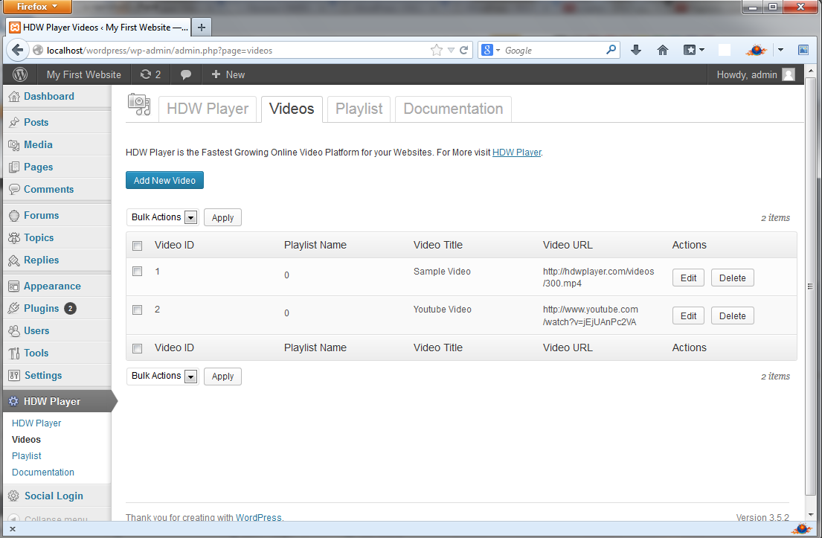
Task: Check select-all box in table footer
Action: (138, 348)
